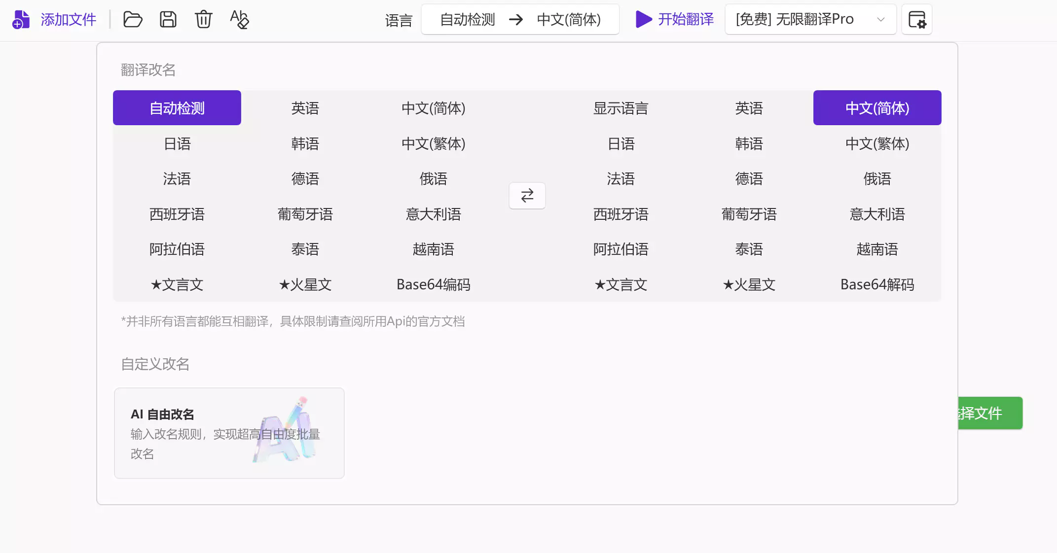
Task: Click the trash delete icon
Action: coord(203,19)
